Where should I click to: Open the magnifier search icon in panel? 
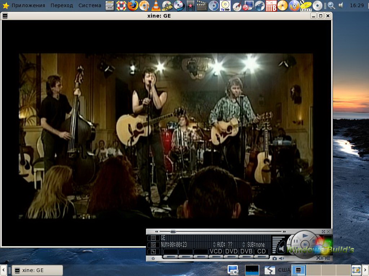point(332,5)
